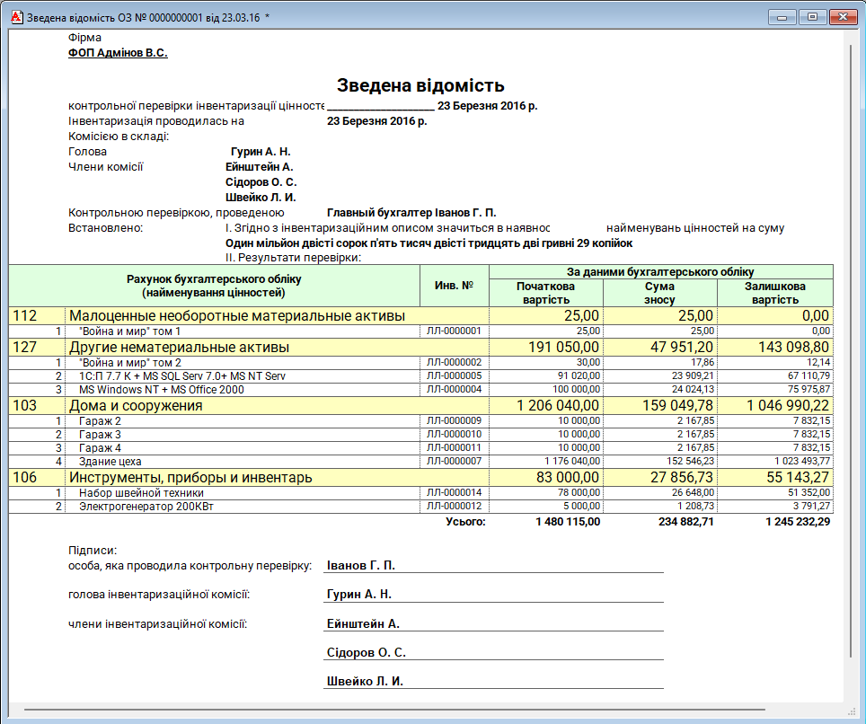Viewport: 866px width, 724px height.
Task: Click the vertical scrollbar on the right edge
Action: click(x=851, y=359)
